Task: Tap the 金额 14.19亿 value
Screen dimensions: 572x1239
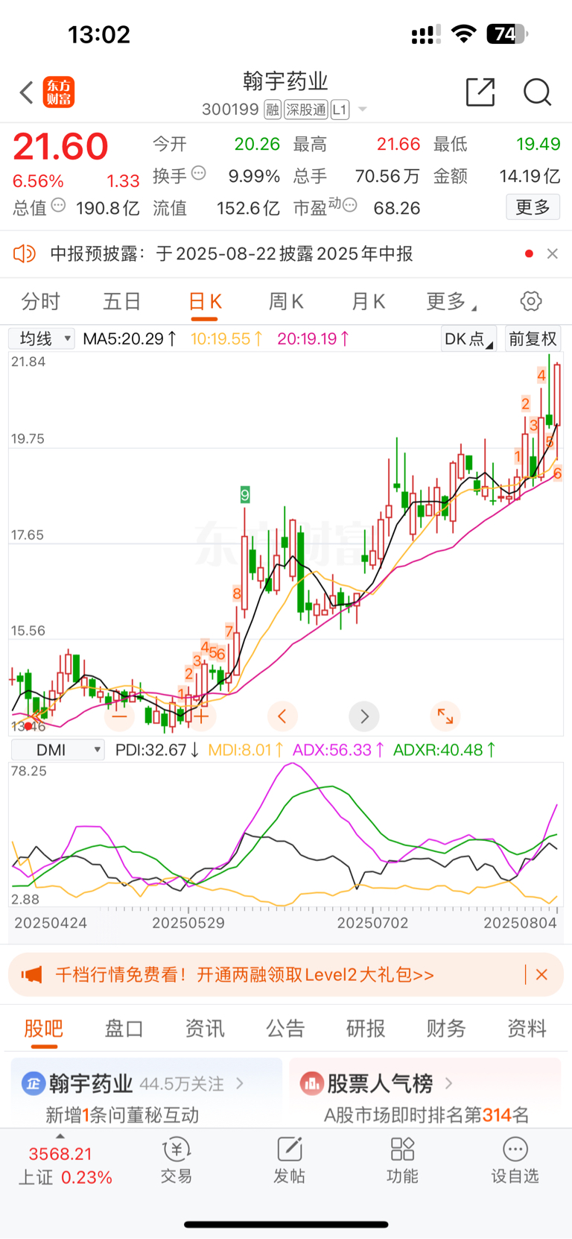Action: point(530,176)
